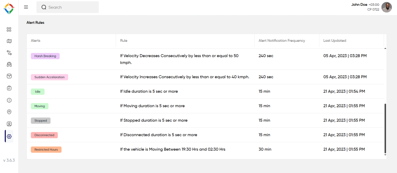Click the routes icon in sidebar

coord(9,53)
